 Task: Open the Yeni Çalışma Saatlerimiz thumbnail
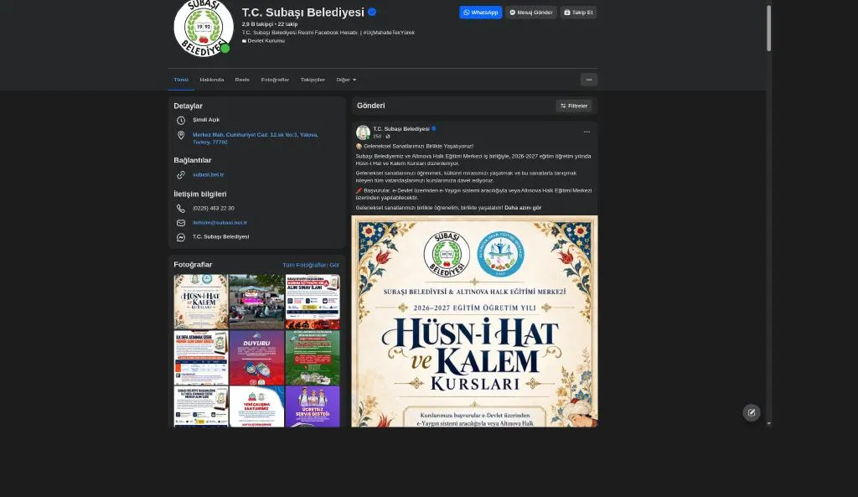(256, 406)
